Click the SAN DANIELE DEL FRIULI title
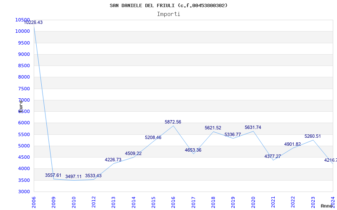 coord(142,5)
